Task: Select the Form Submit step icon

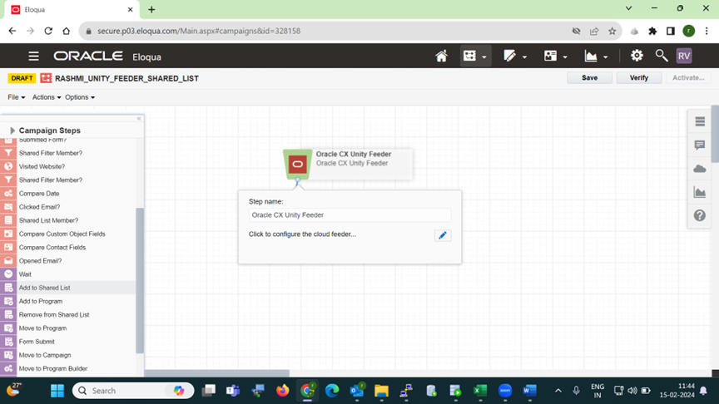Action: 8,342
